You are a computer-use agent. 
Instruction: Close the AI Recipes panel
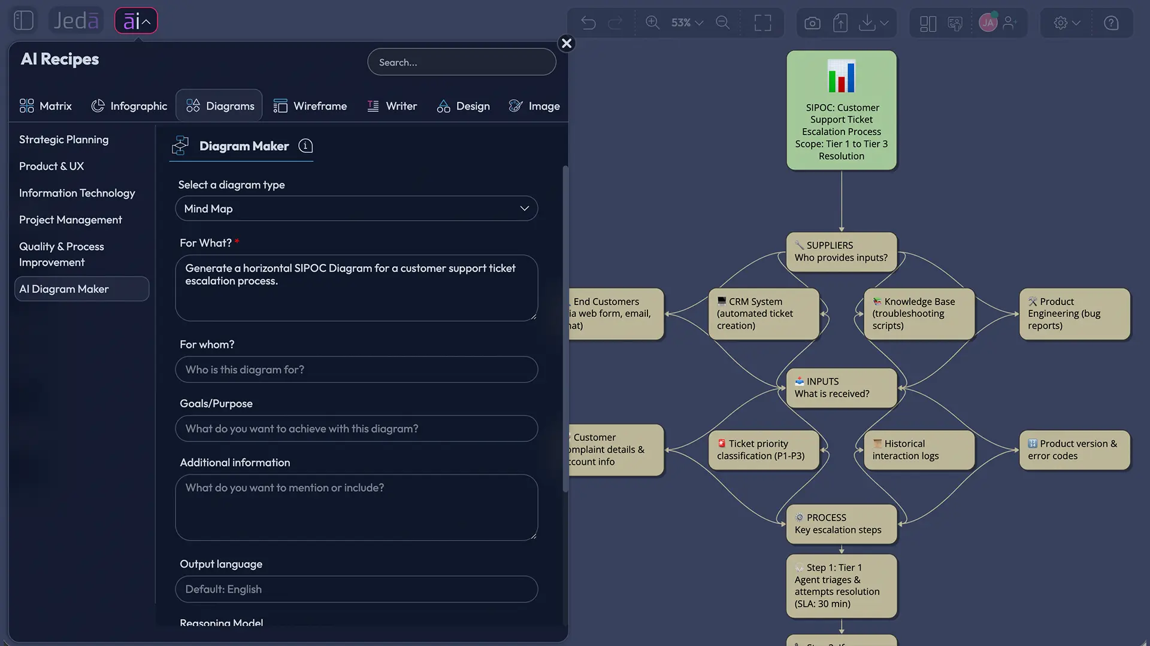point(567,43)
